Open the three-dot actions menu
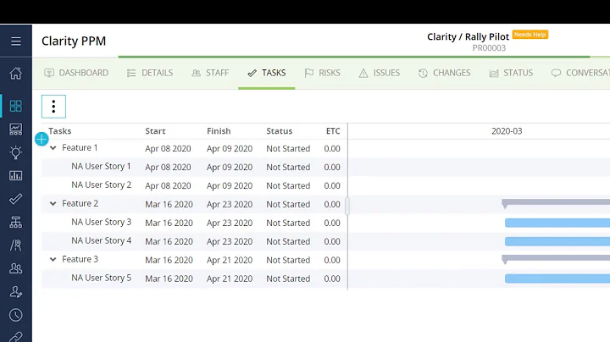The width and height of the screenshot is (610, 342). [x=53, y=107]
